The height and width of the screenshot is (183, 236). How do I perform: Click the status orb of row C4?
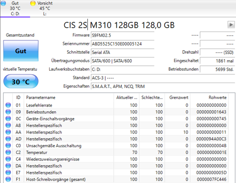pyautogui.click(x=8, y=159)
